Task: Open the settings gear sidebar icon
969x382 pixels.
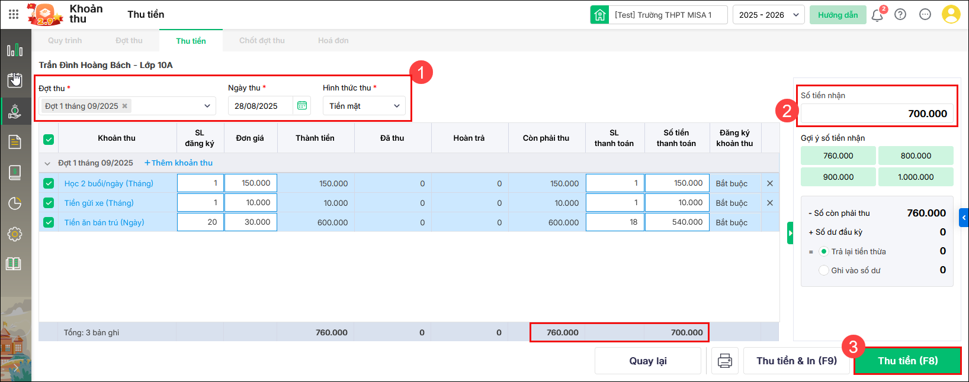Action: pos(15,234)
